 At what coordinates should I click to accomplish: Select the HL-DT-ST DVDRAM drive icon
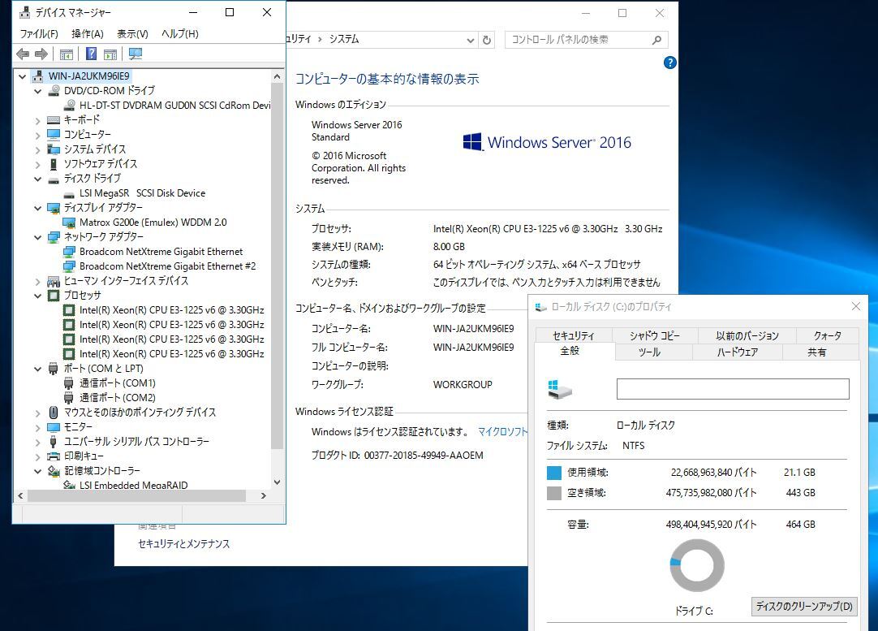70,105
